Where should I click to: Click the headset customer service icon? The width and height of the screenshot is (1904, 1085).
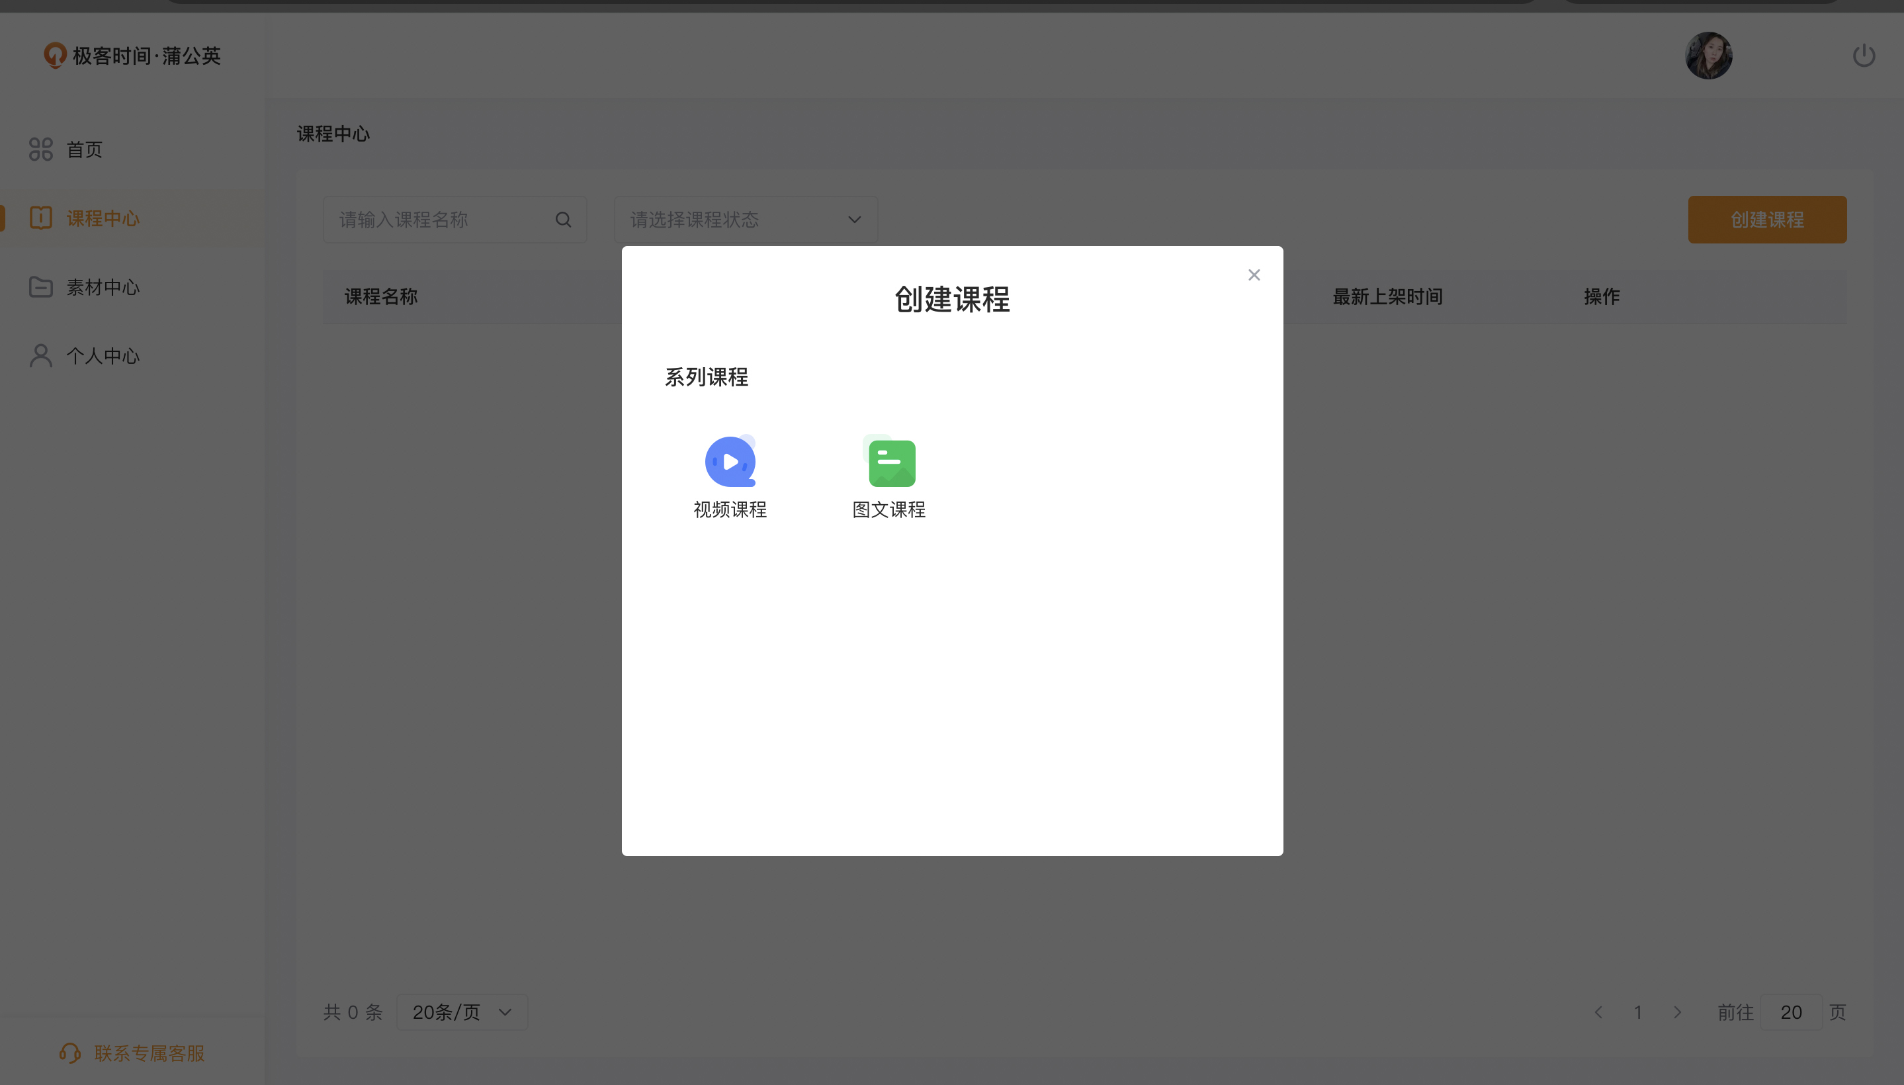(x=70, y=1053)
